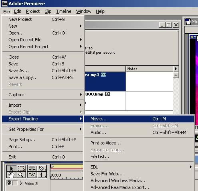
Task: Click the Adobe Premiere title bar icon
Action: 4,4
